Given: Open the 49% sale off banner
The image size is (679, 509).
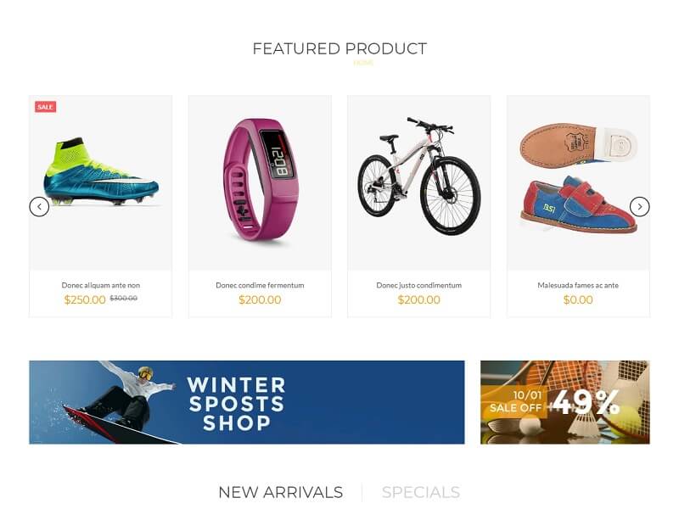Looking at the screenshot, I should point(565,402).
